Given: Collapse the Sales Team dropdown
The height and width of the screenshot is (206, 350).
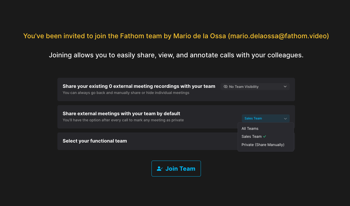Looking at the screenshot, I should click(x=265, y=118).
